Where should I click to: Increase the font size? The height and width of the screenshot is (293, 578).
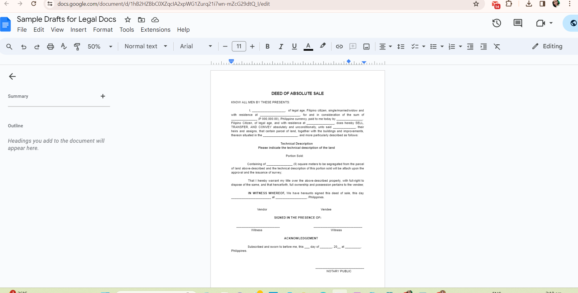[252, 46]
